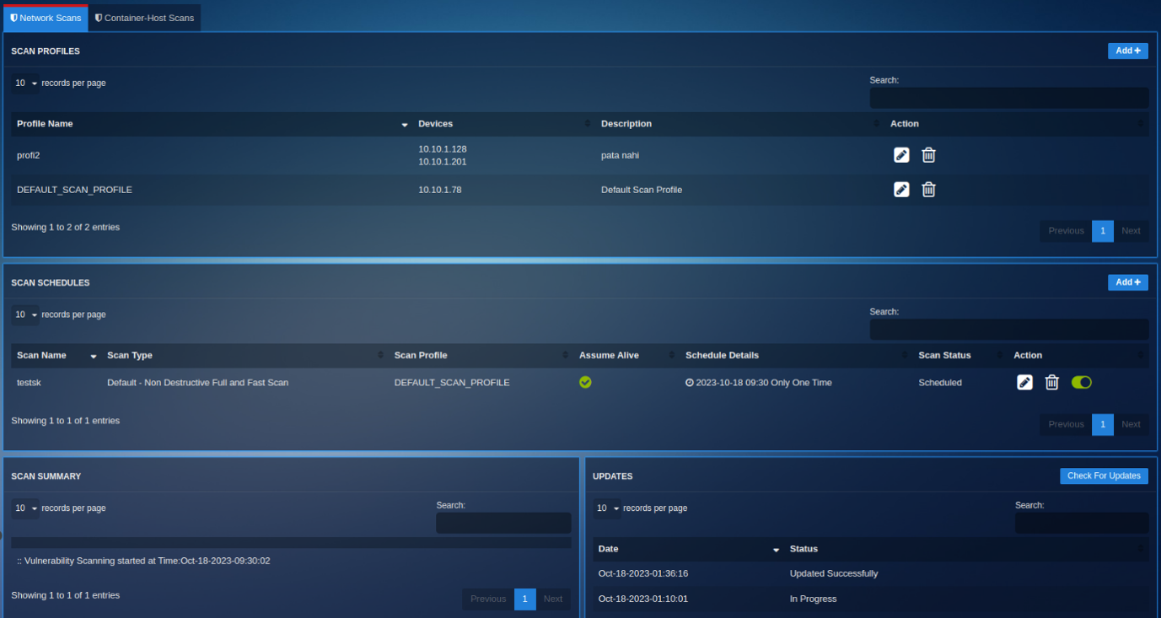The height and width of the screenshot is (618, 1161).
Task: Focus the Scan Profiles search field
Action: 1009,98
